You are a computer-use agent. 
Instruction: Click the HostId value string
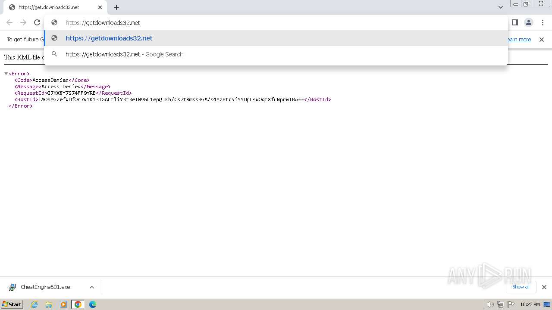[x=171, y=99]
